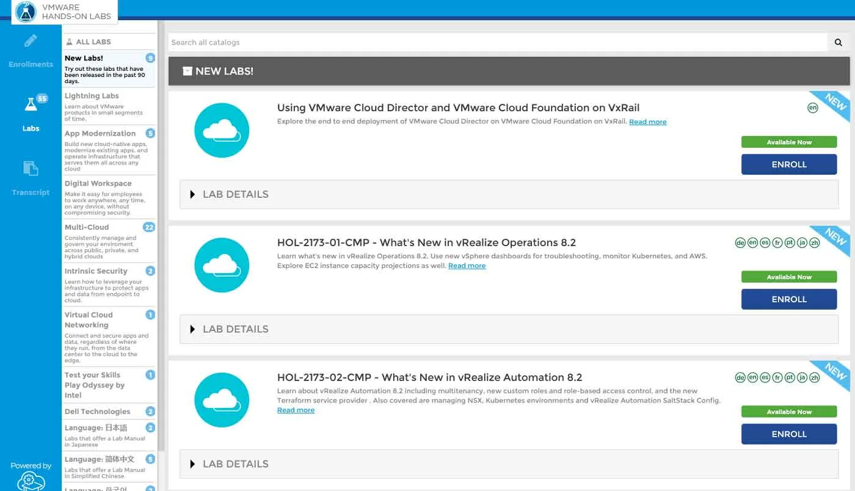Click the Transcript label in sidebar
Screen dimensions: 855x491
tap(31, 192)
